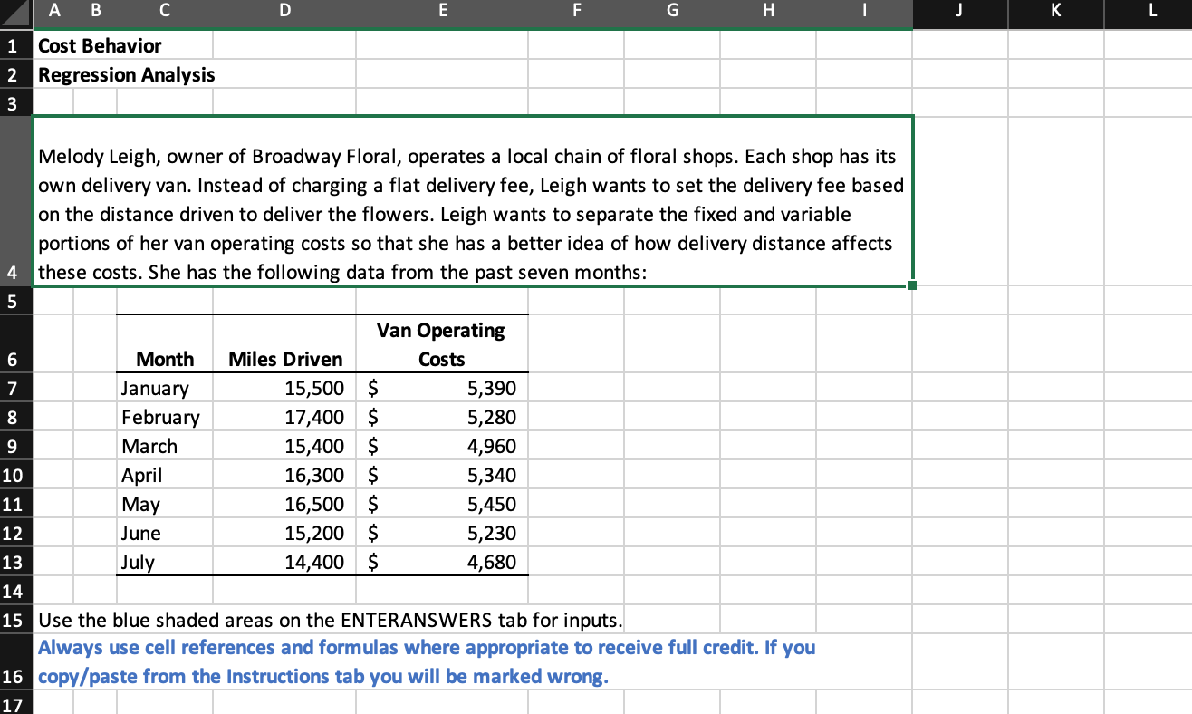Viewport: 1192px width, 714px height.
Task: Click the blue ENTERANSWERS instruction text
Action: coord(426,661)
